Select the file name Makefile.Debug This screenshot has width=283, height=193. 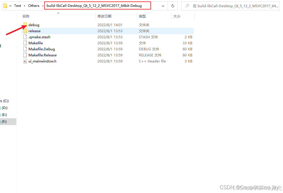pos(42,49)
